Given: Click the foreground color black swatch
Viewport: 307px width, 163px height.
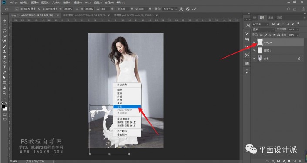Looking at the screenshot, I should coord(3,107).
